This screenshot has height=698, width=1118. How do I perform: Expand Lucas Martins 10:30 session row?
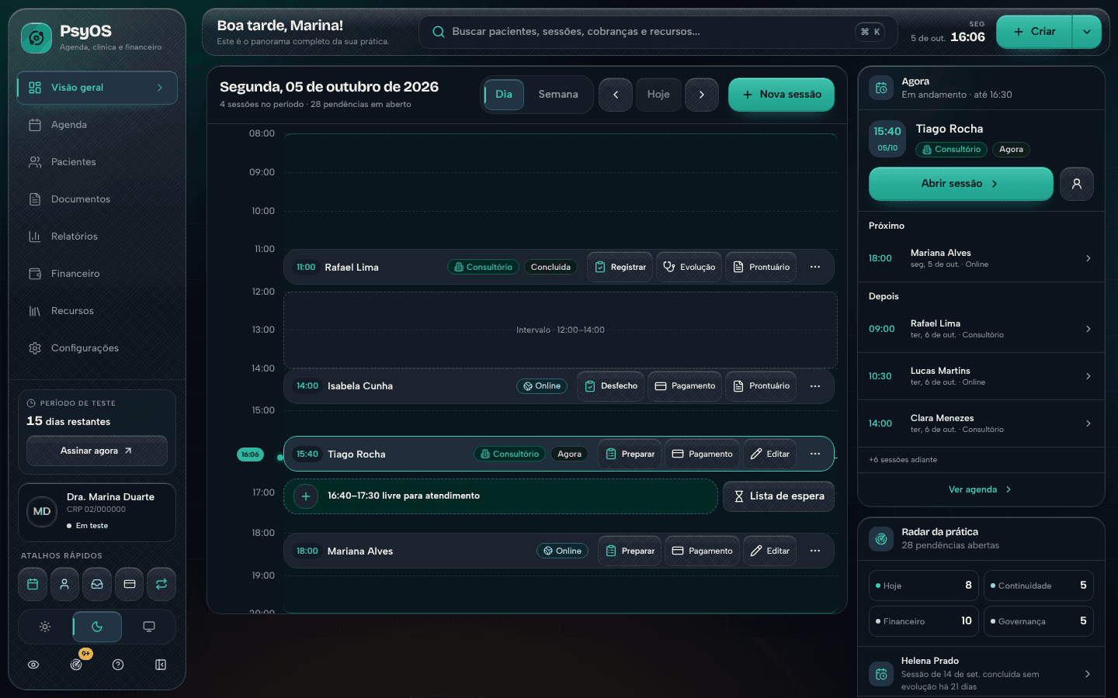click(981, 376)
